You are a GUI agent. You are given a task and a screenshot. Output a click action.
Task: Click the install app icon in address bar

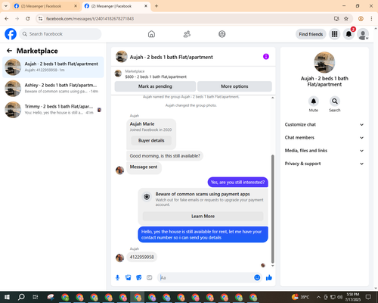[x=336, y=19]
